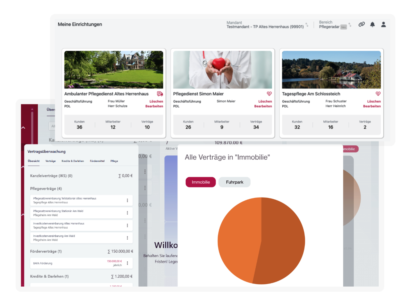
Task: Open Pflege tab
Action: 114,161
